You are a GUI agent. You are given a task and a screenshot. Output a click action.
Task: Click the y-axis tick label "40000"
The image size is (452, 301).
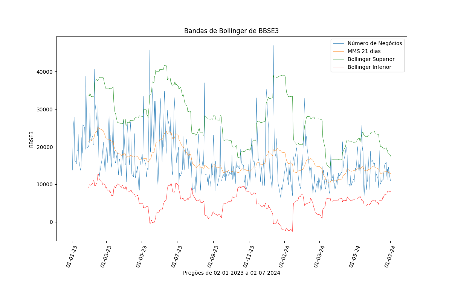coord(44,71)
